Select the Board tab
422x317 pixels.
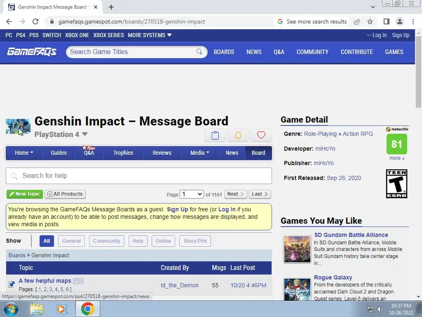(258, 153)
